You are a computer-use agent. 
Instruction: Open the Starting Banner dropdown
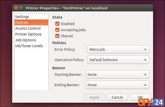pos(117,75)
